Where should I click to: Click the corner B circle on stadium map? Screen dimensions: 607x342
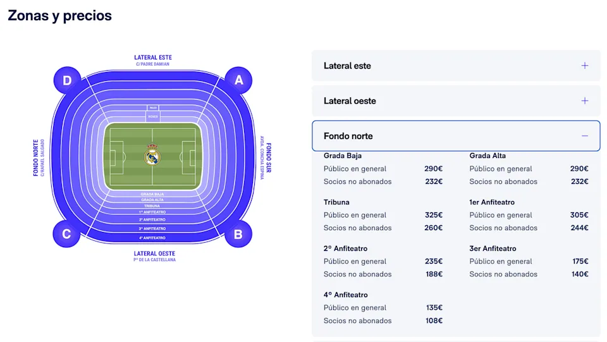[238, 235]
